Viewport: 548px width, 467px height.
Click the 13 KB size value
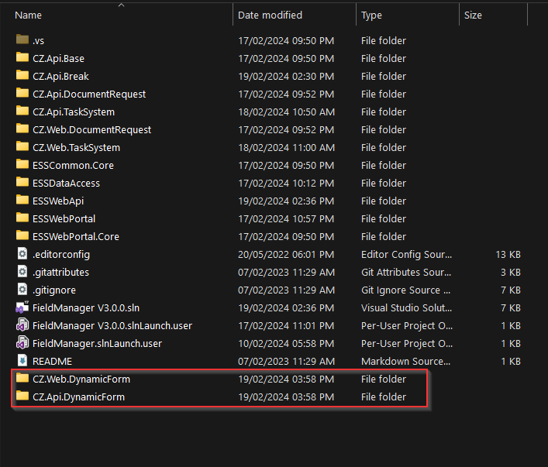tap(508, 254)
